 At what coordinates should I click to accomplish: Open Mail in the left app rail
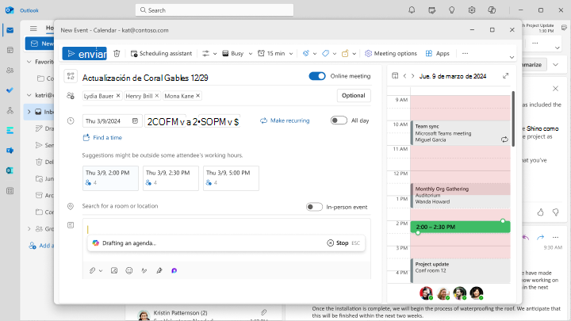point(10,30)
